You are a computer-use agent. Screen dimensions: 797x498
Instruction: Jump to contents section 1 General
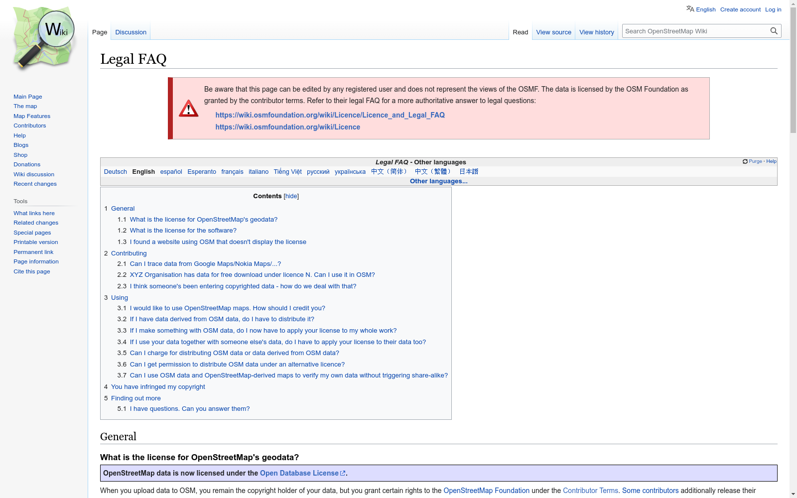[123, 209]
